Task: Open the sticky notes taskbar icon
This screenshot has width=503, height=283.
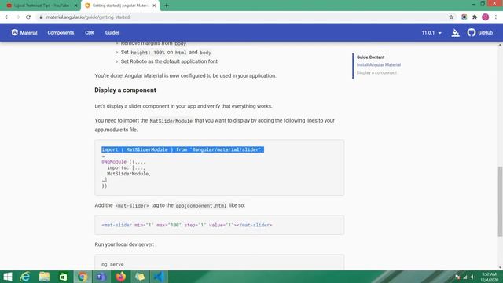Action: tap(140, 277)
